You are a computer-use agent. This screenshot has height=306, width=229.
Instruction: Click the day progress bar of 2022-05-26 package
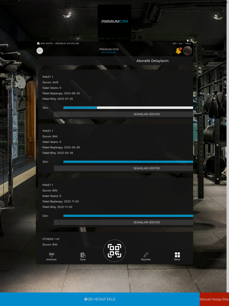128,162
